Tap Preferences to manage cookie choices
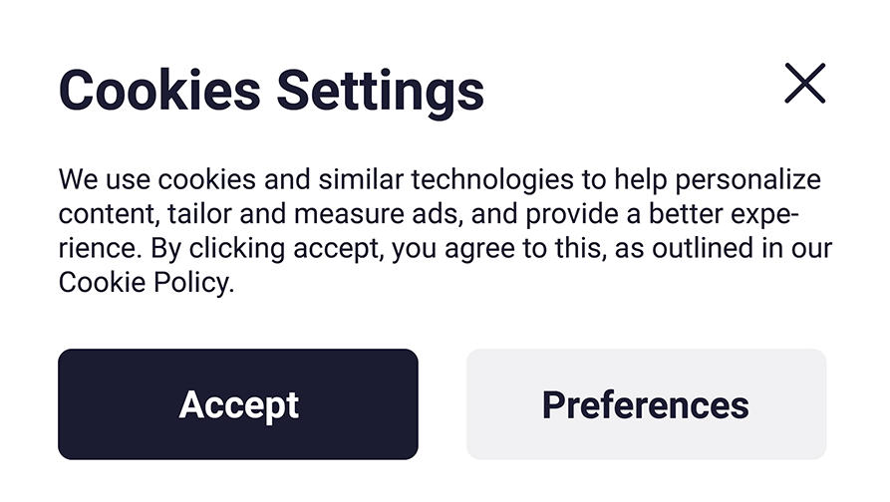 coord(646,404)
